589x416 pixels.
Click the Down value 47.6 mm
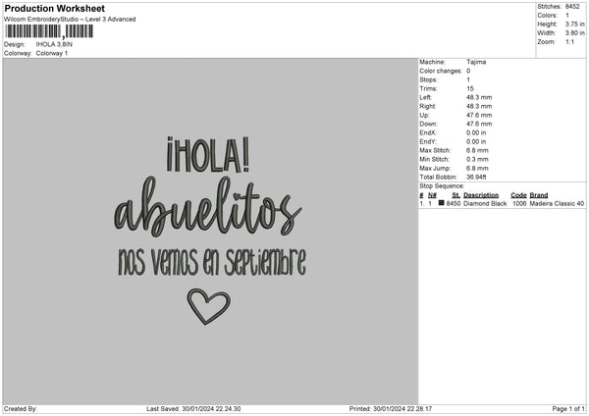[x=479, y=124]
